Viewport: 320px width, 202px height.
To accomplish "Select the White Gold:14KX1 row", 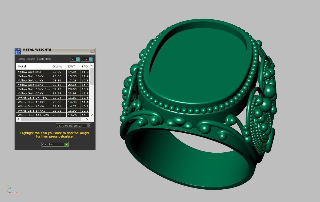I will pos(53,111).
